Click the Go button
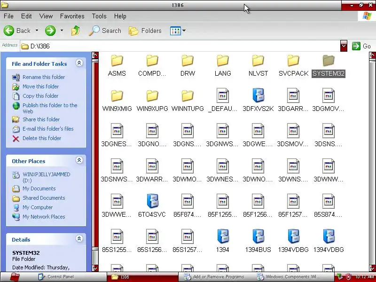 click(x=361, y=46)
